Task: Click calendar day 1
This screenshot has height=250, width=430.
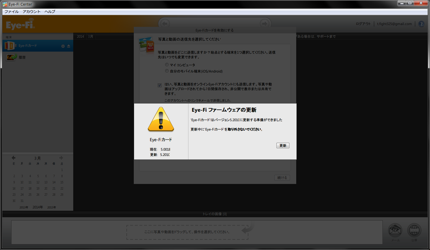Action: click(x=62, y=170)
